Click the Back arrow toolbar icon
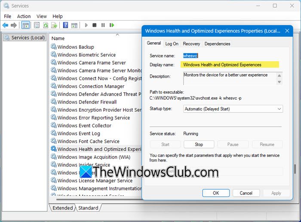Screen dimensions: 301x222 [x=5, y=25]
